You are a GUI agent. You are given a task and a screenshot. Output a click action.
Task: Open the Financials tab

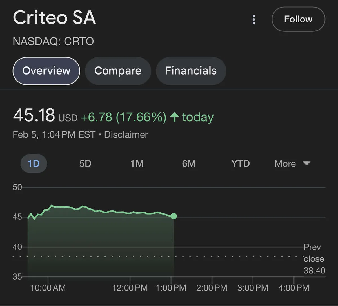(191, 71)
